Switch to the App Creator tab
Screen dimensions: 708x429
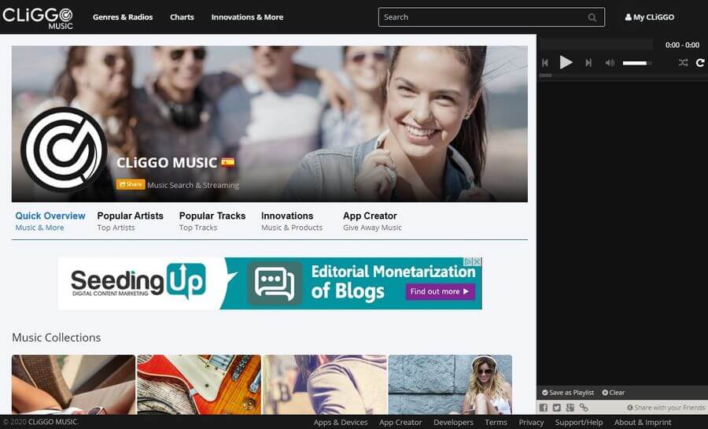pyautogui.click(x=371, y=220)
